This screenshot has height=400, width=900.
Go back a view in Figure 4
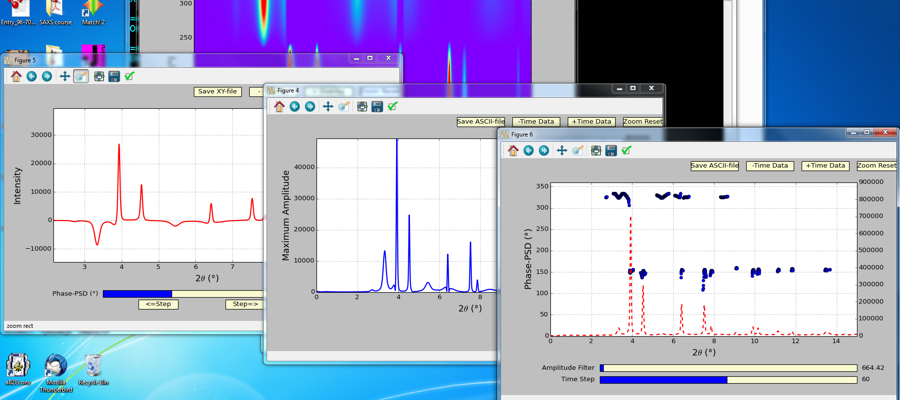tap(295, 107)
